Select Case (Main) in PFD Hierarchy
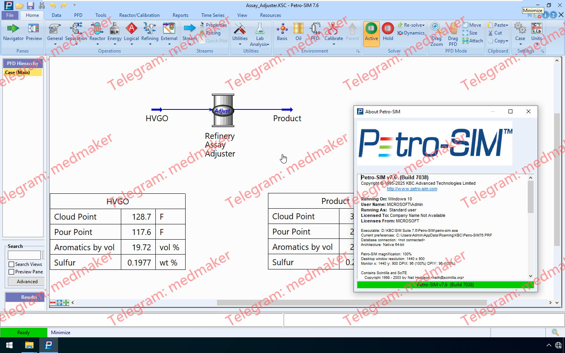Viewport: 565px width, 353px height. (23, 73)
